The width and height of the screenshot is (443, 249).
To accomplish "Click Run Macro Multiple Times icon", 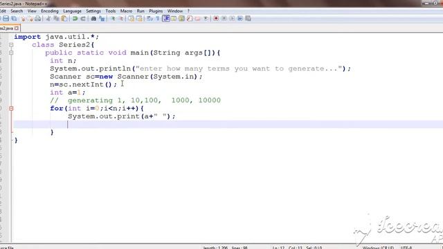I will click(x=240, y=19).
